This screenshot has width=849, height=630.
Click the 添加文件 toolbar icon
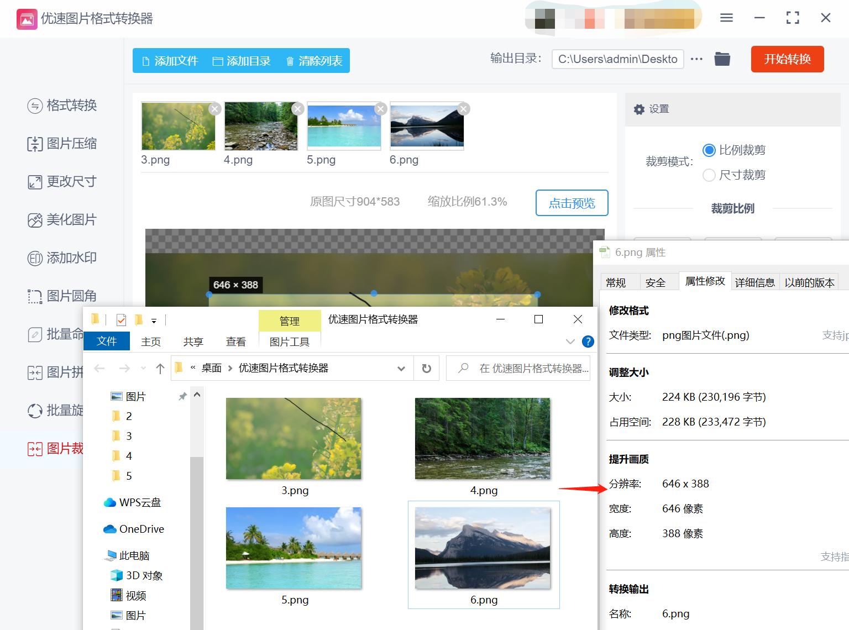click(x=145, y=61)
